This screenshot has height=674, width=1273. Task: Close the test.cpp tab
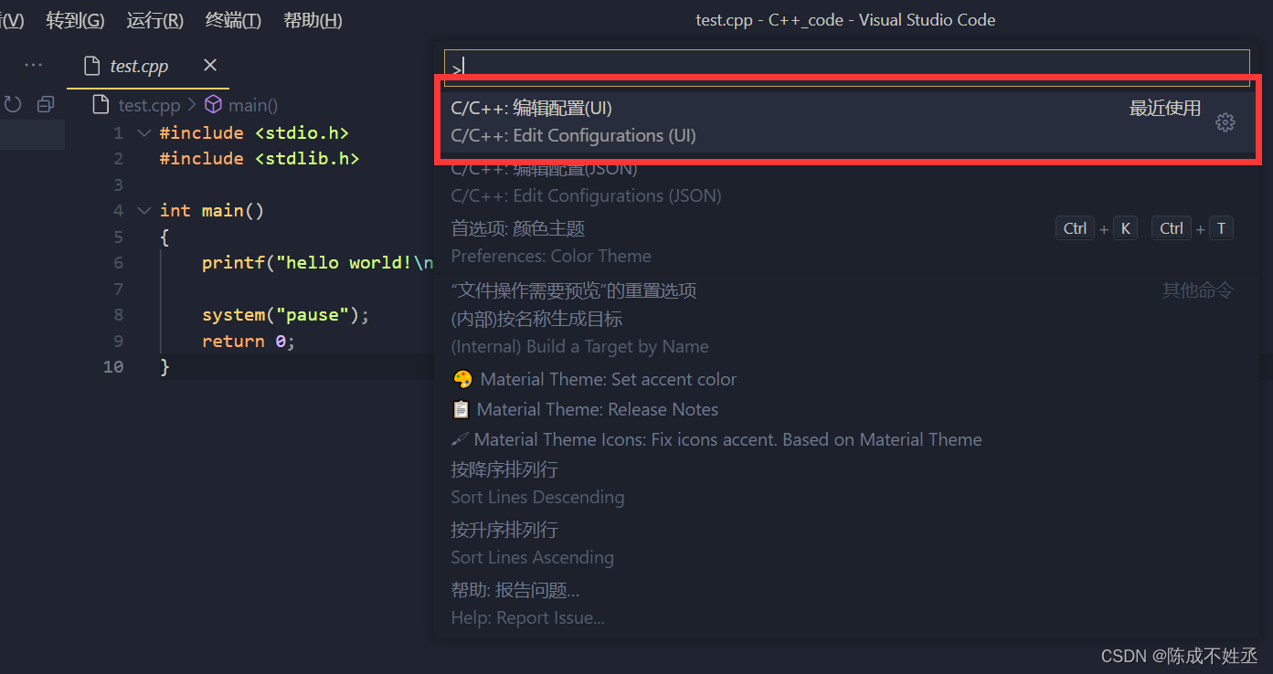pos(210,65)
